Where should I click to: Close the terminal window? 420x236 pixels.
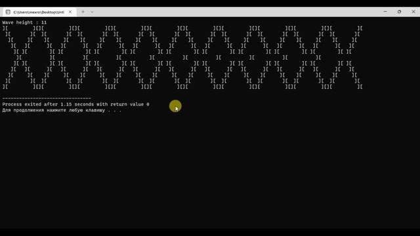(x=413, y=12)
